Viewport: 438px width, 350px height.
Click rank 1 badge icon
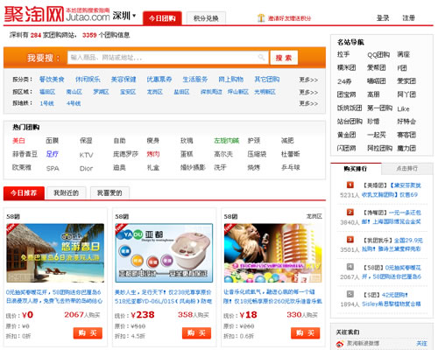tap(350, 185)
